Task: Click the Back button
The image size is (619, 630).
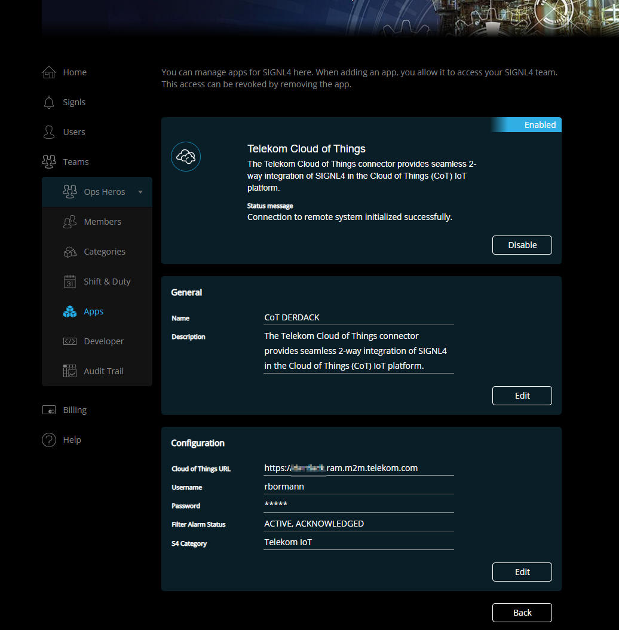Action: click(522, 613)
